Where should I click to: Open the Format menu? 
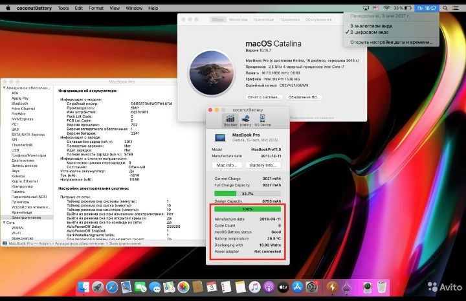pos(96,8)
